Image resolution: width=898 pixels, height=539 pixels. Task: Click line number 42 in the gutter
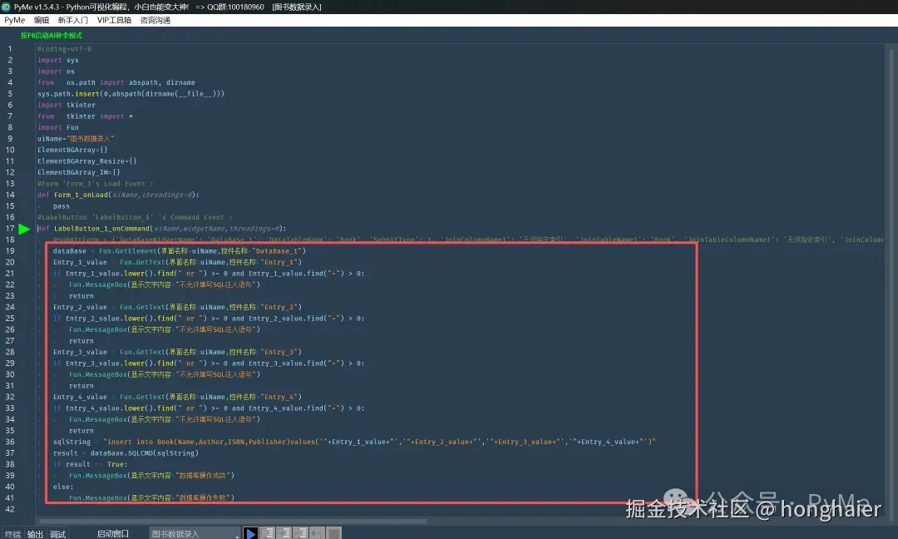(10, 509)
